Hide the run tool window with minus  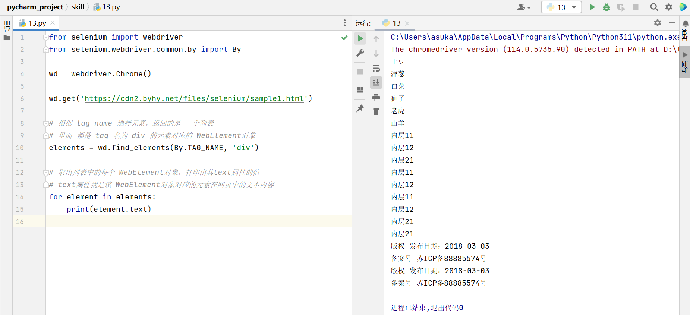click(672, 23)
